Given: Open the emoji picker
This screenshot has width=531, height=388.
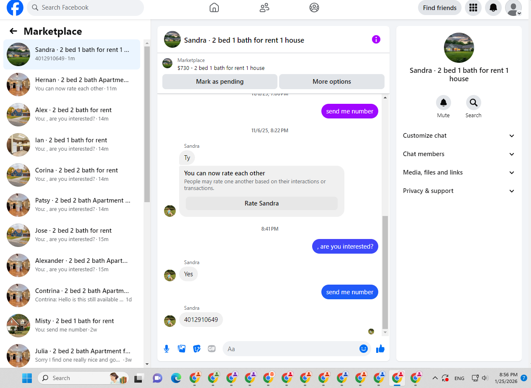Looking at the screenshot, I should [364, 349].
